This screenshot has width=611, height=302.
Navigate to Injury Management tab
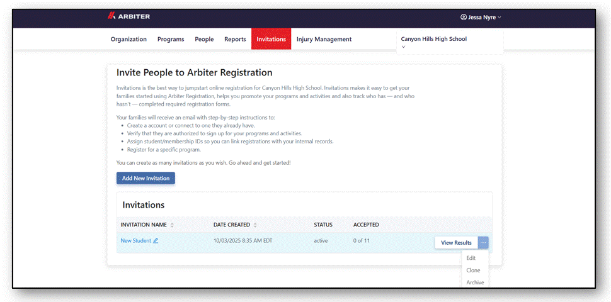point(324,39)
